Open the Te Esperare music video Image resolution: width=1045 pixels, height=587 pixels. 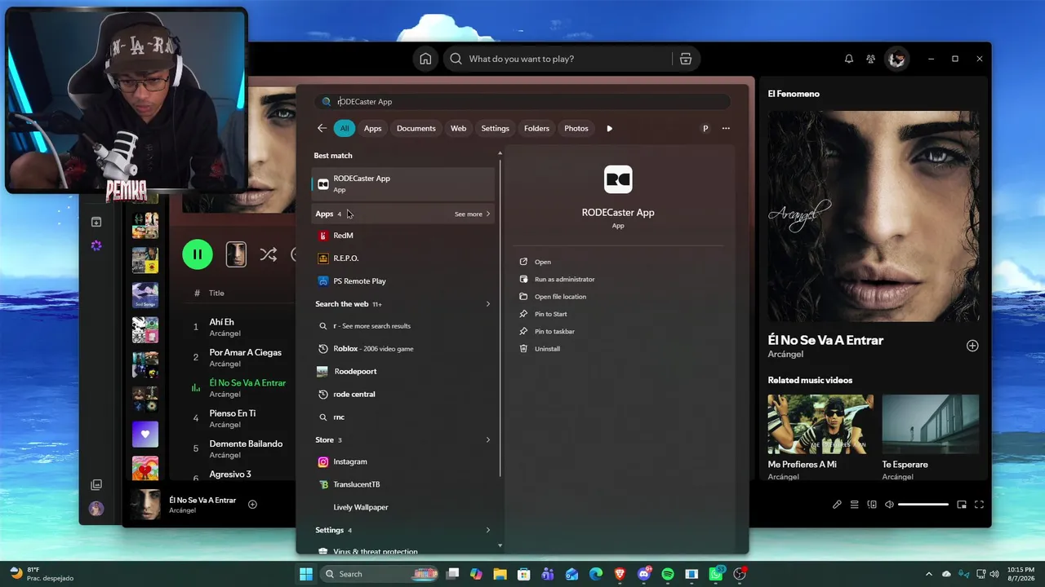click(931, 424)
